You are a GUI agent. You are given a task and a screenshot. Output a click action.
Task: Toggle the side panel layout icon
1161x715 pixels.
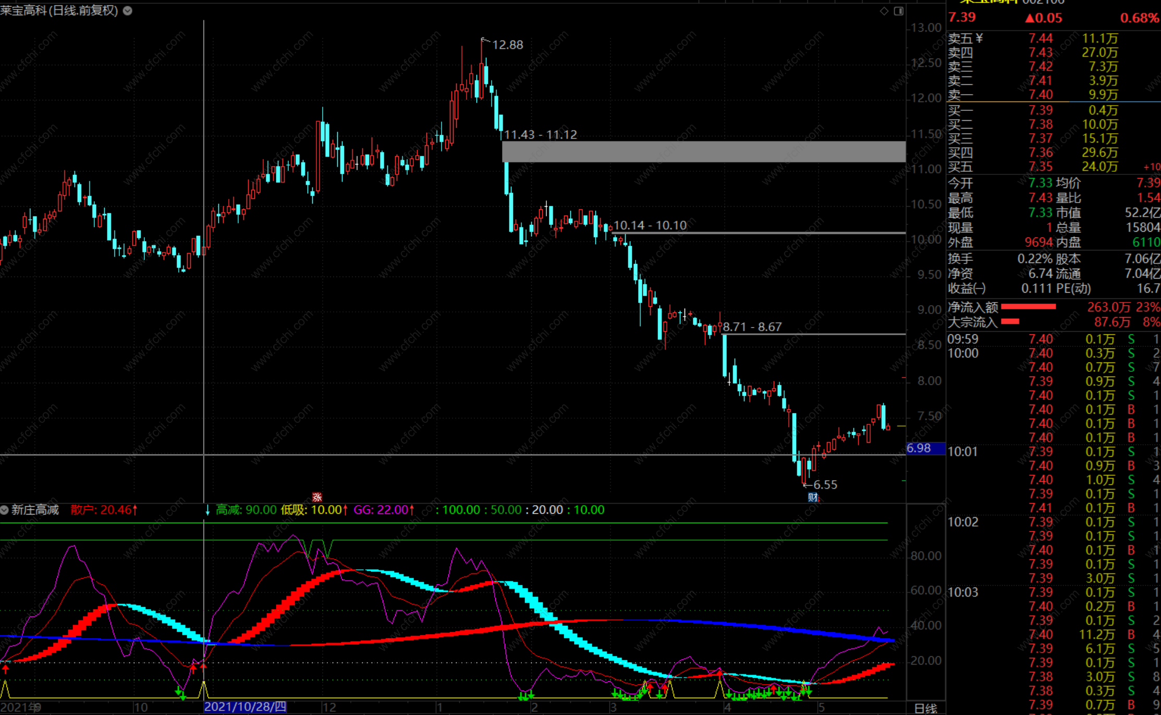(899, 11)
